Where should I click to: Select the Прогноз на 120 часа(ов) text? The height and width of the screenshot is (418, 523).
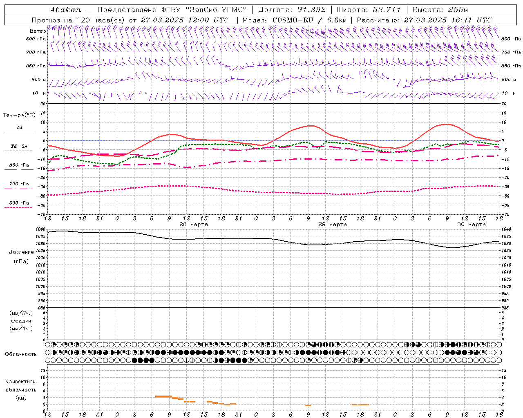[x=79, y=20]
